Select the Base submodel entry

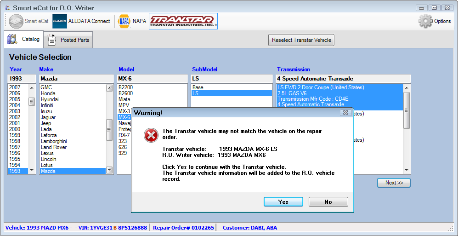coord(198,87)
